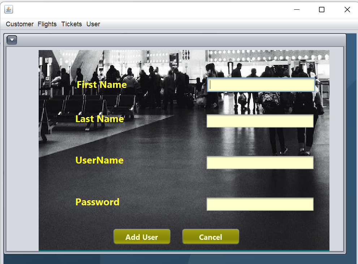The image size is (358, 264).
Task: Open the Tickets menu
Action: point(72,24)
